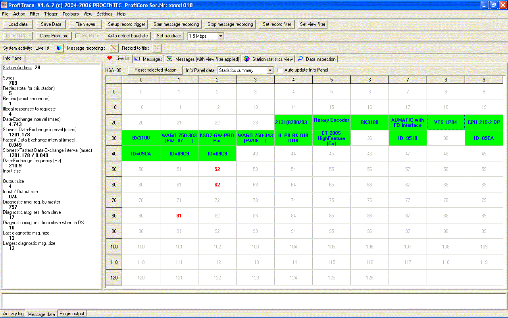Click the Record to file red X icon
Viewport: 508px width, 318px height.
click(x=157, y=48)
